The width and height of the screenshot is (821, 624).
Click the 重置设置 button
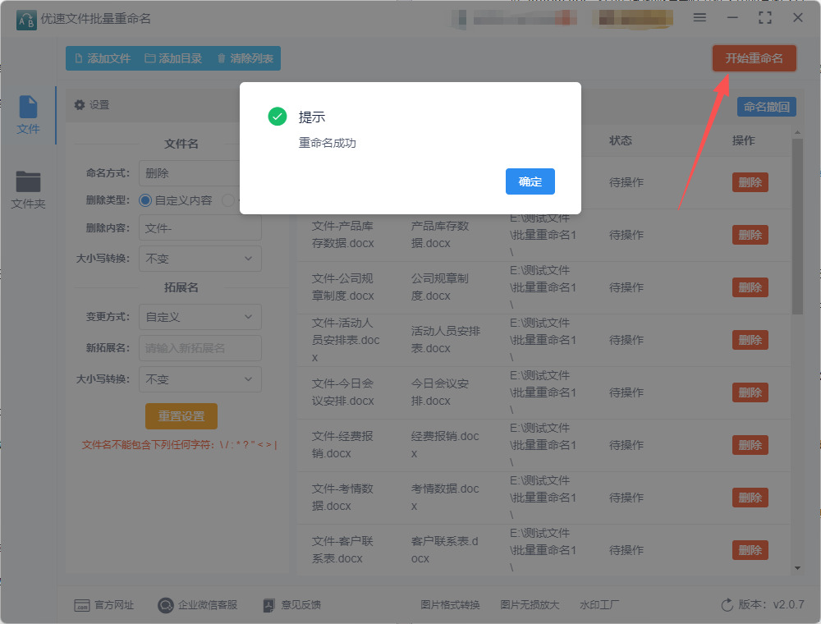click(x=181, y=416)
